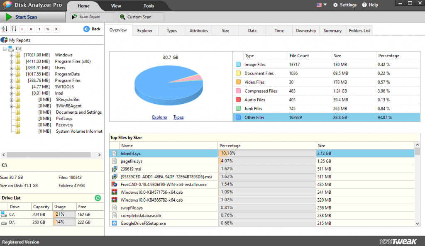Click the Audio Files red swatch
This screenshot has height=246, width=425.
click(238, 100)
